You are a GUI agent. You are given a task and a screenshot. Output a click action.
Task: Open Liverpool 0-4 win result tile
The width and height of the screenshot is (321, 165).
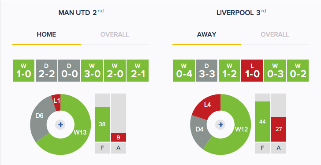[x=184, y=71]
